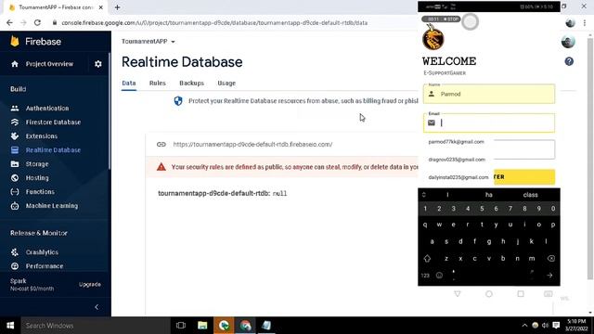Tap the keyboard enter arrow key
The width and height of the screenshot is (594, 334).
(x=549, y=276)
